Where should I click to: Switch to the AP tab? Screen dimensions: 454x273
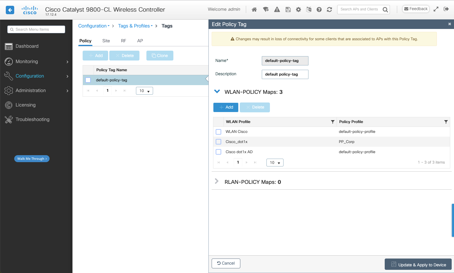(x=140, y=41)
